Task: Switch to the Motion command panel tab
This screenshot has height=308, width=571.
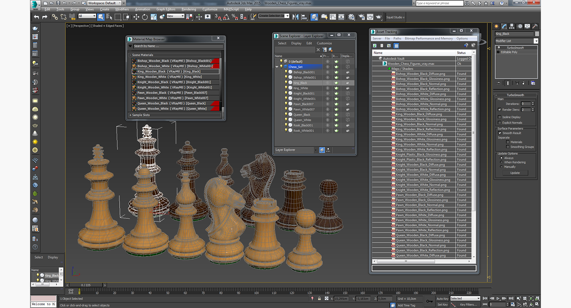Action: [520, 27]
